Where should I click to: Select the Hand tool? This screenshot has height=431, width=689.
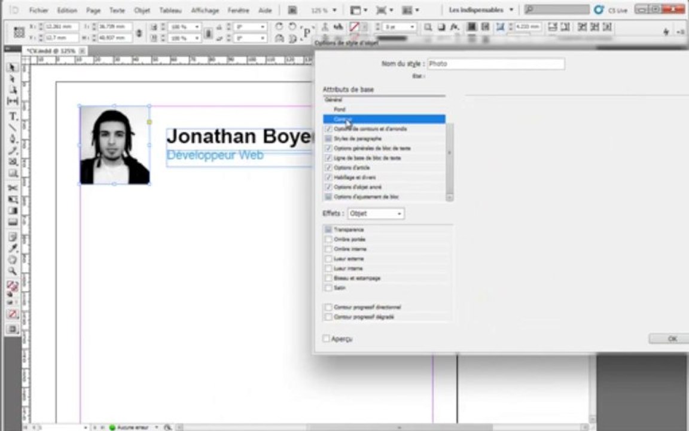[x=13, y=260]
